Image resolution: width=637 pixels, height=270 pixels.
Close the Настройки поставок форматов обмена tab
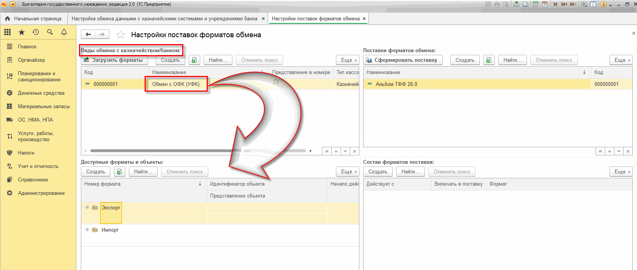click(x=364, y=18)
